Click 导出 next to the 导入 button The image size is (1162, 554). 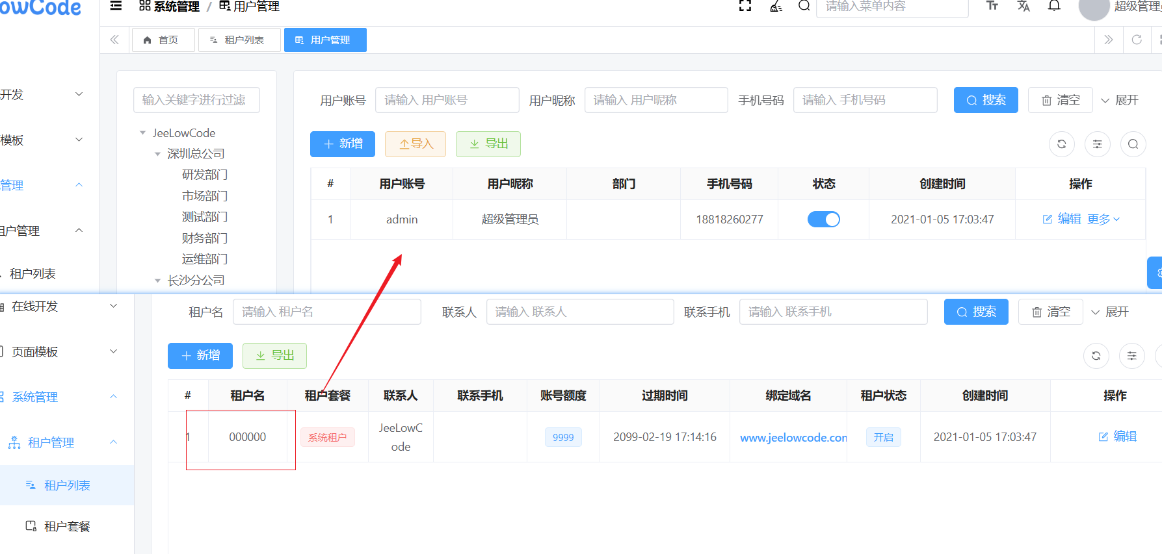click(488, 144)
